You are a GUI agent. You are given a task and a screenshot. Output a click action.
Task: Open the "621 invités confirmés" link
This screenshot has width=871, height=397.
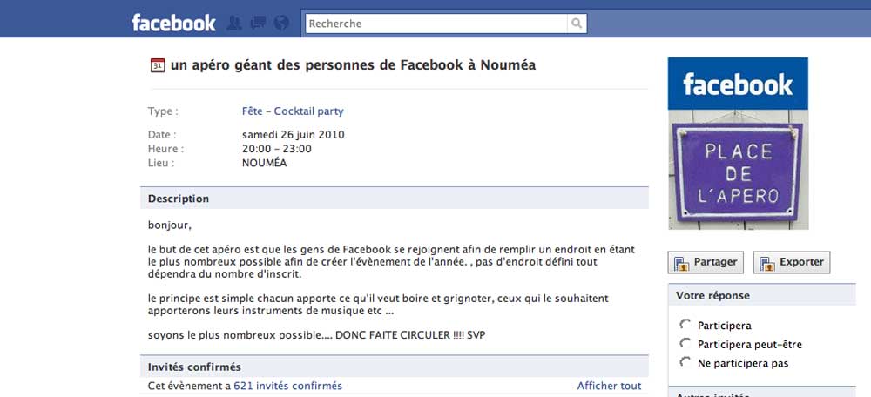pos(287,386)
